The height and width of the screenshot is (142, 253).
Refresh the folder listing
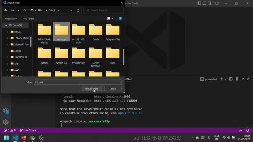click(x=78, y=11)
